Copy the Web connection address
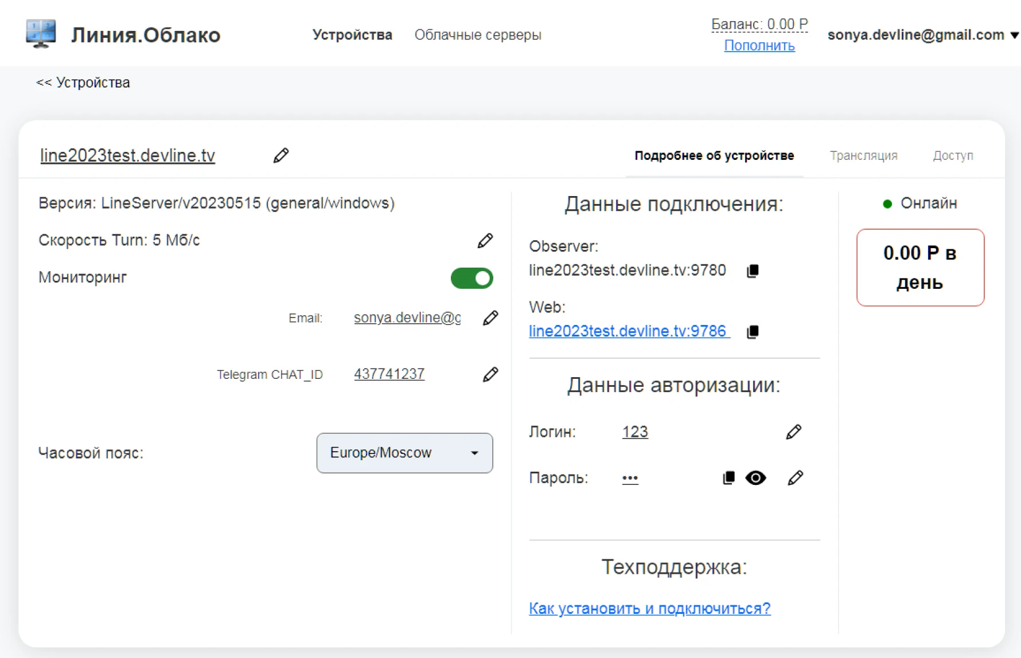 (x=753, y=332)
